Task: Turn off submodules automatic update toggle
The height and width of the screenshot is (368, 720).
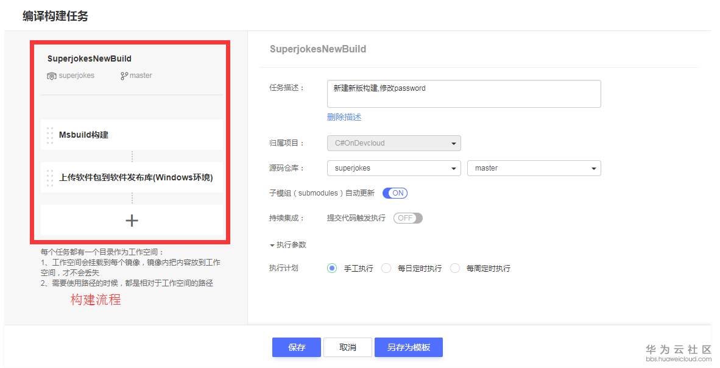Action: click(396, 193)
